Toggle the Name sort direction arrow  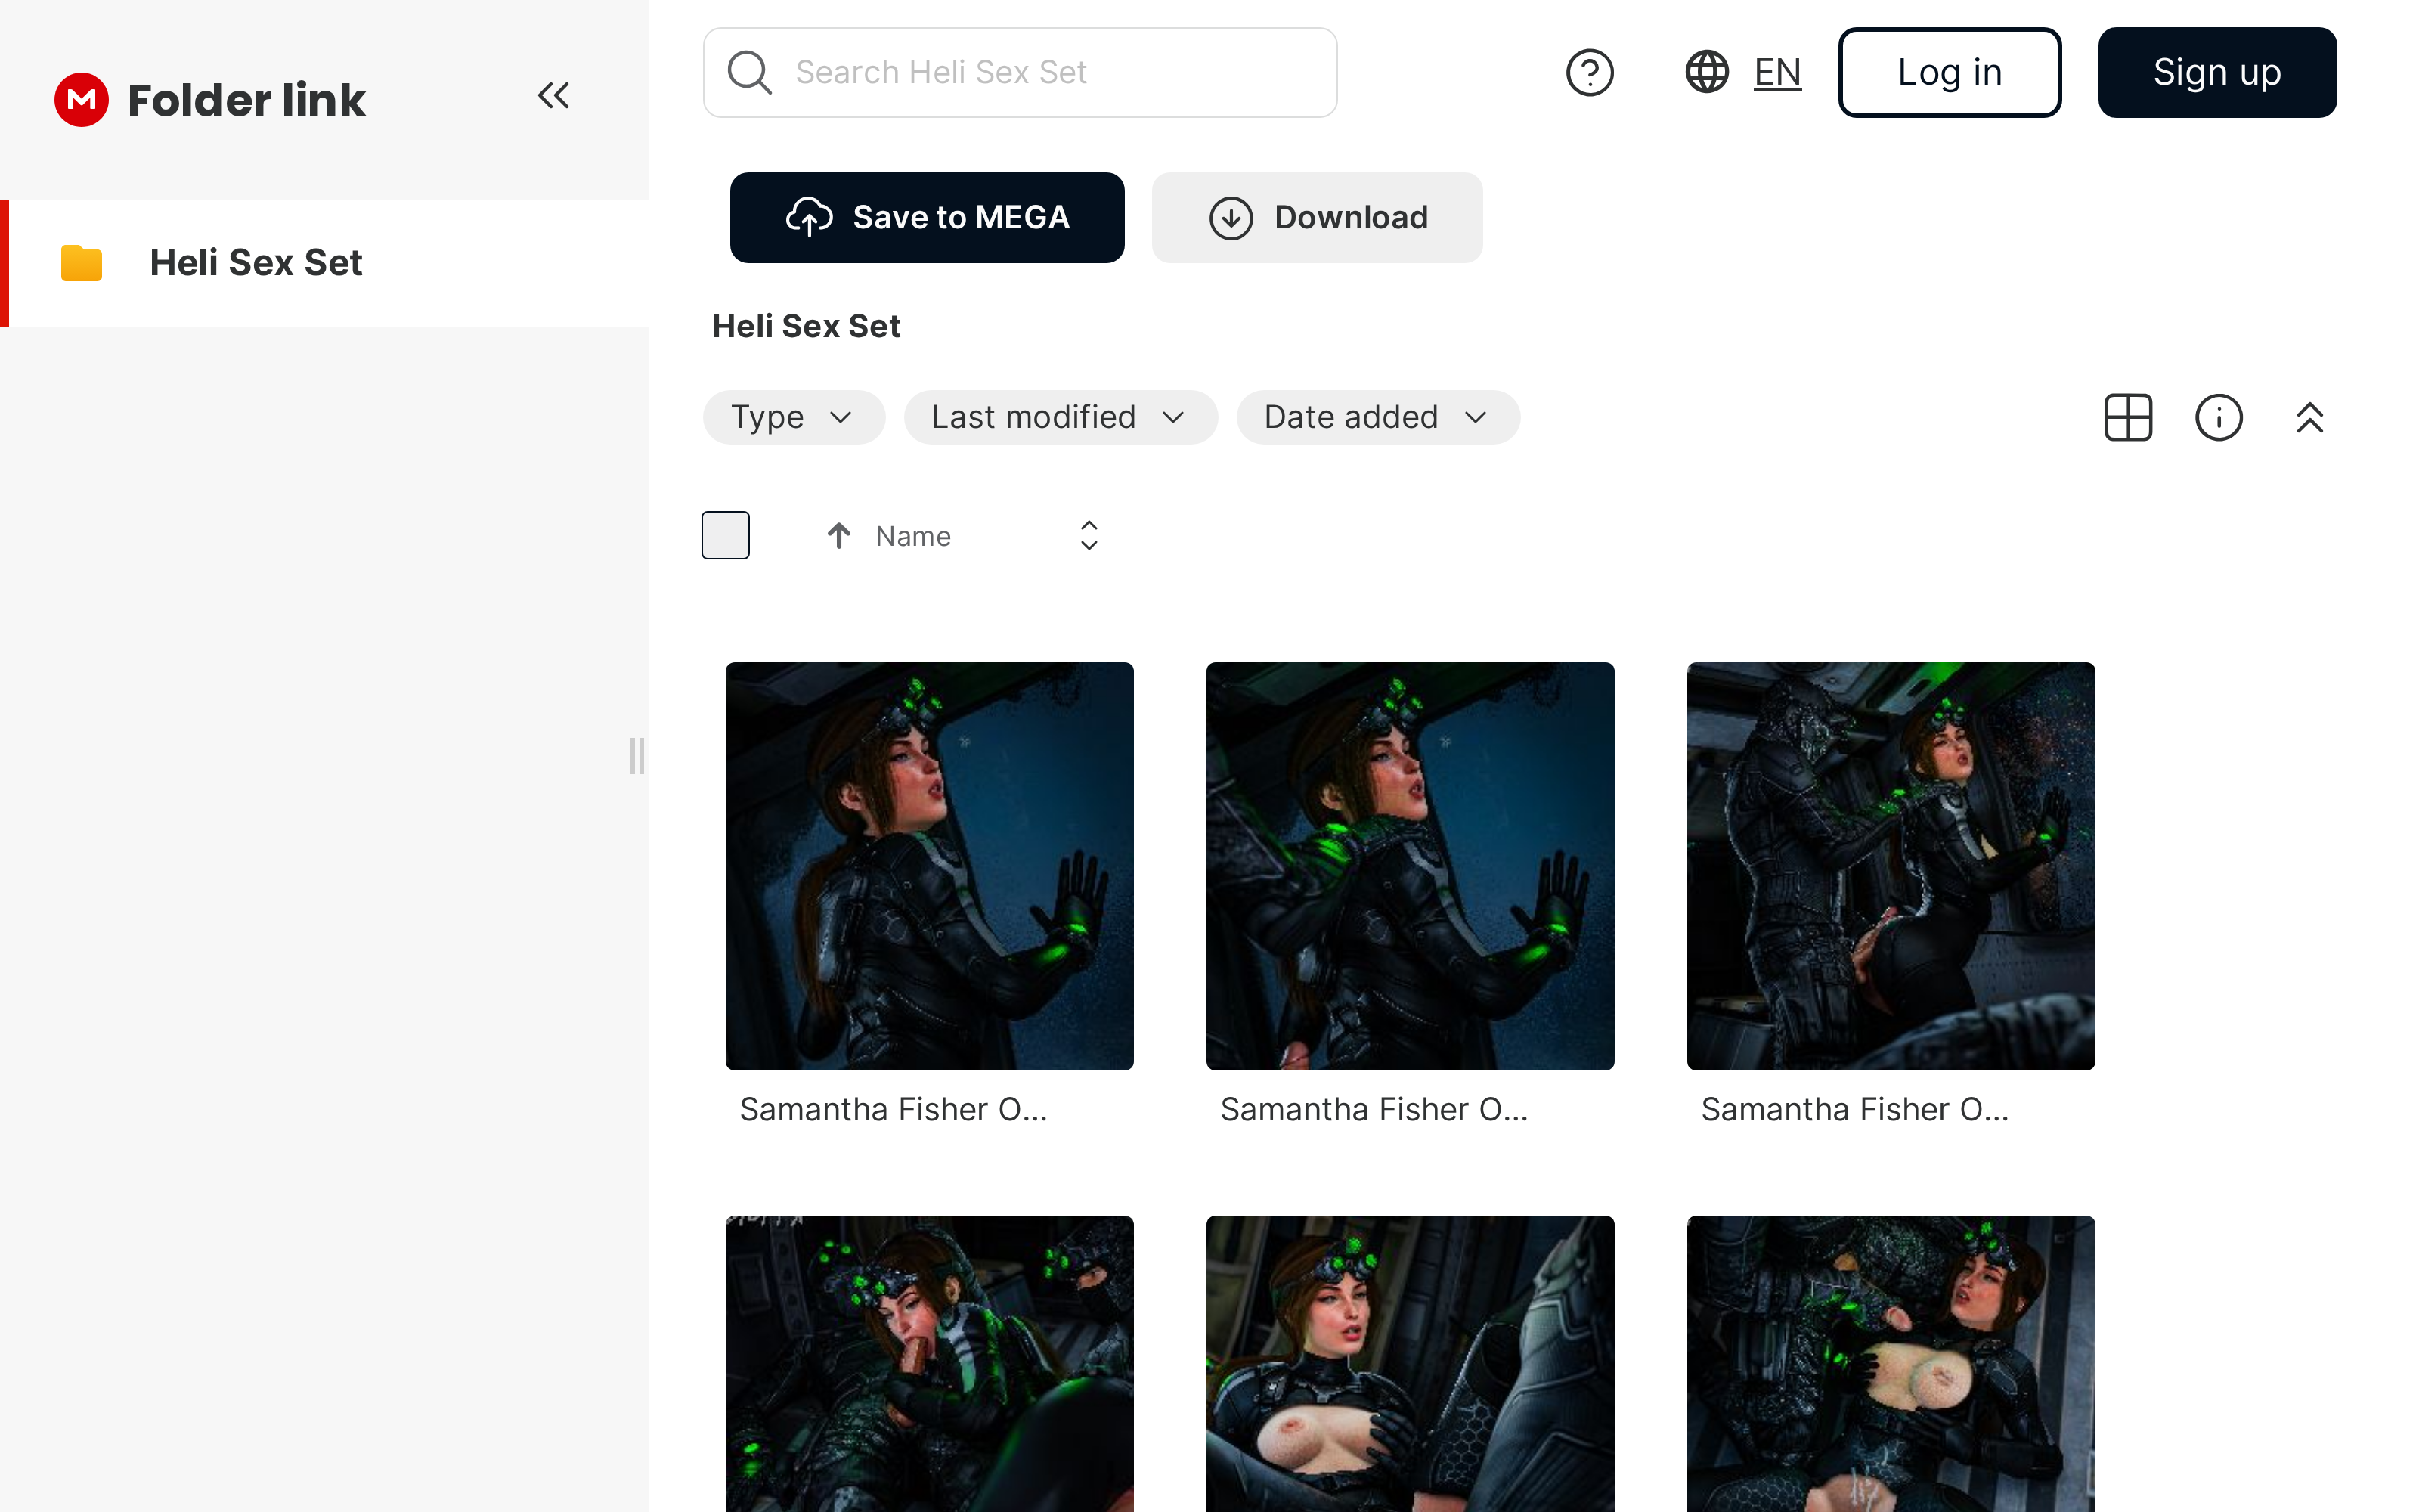click(838, 536)
